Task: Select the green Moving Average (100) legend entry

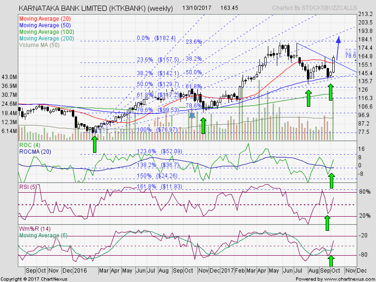Action: [x=47, y=32]
